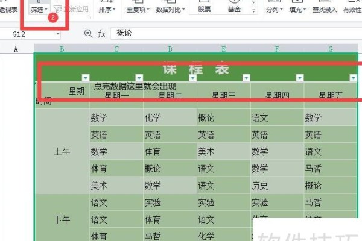Expand the 股票/基金 data type gallery arrow
The width and height of the screenshot is (362, 241).
(x=253, y=11)
